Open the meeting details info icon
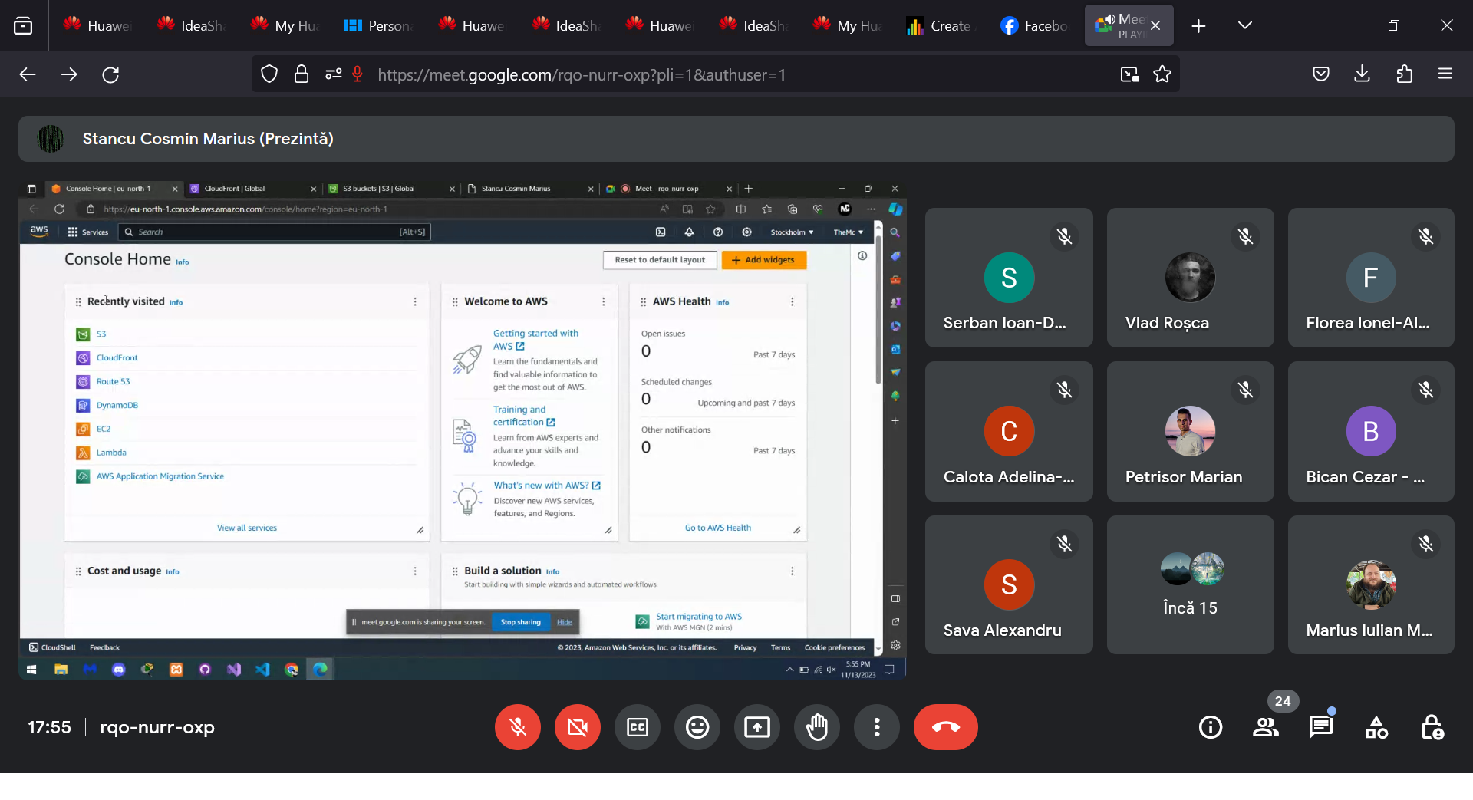 1211,727
